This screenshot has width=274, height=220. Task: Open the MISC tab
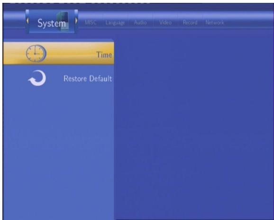(91, 23)
